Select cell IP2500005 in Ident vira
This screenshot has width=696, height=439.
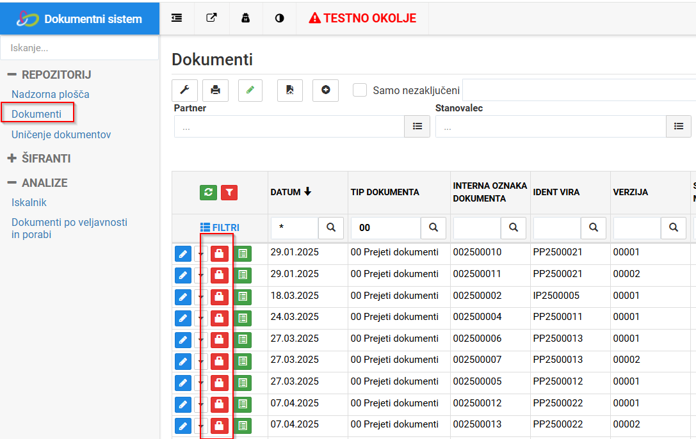coord(556,295)
